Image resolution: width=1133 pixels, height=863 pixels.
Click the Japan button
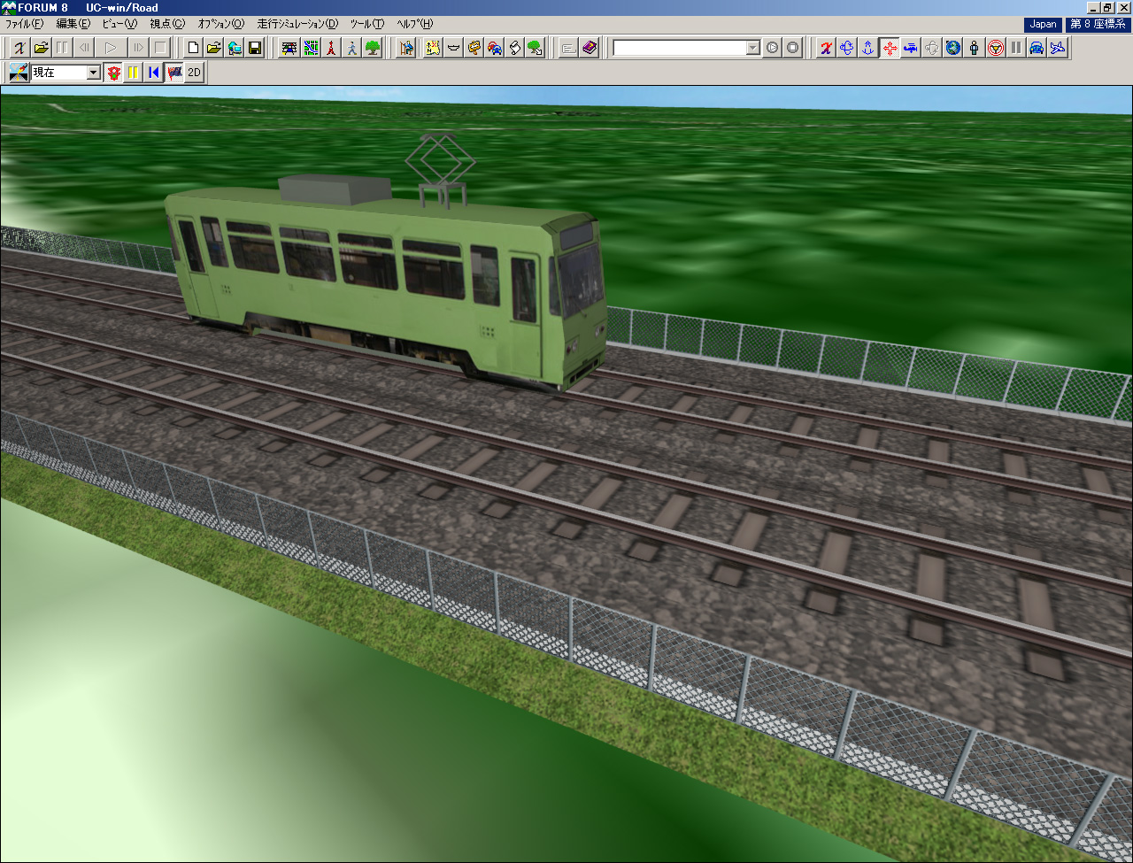pyautogui.click(x=1043, y=24)
